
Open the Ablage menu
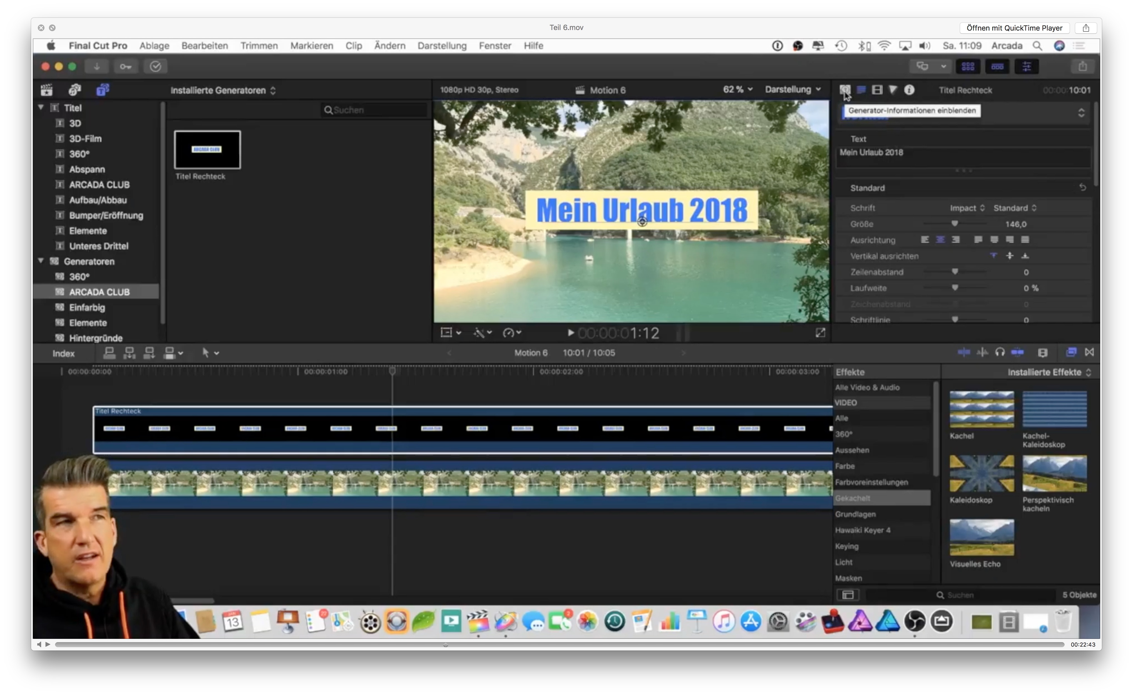(155, 46)
